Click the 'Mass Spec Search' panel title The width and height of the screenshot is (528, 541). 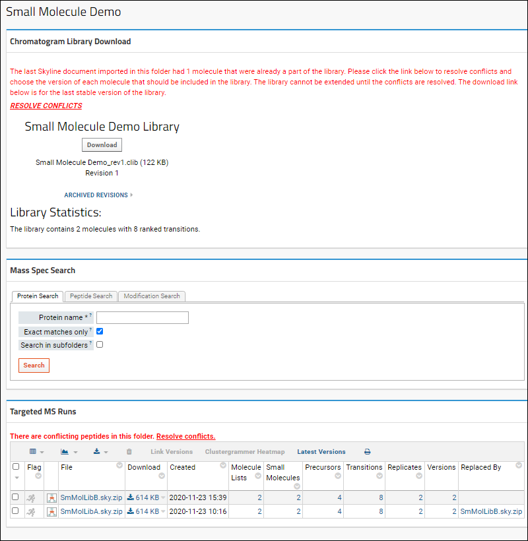click(42, 270)
